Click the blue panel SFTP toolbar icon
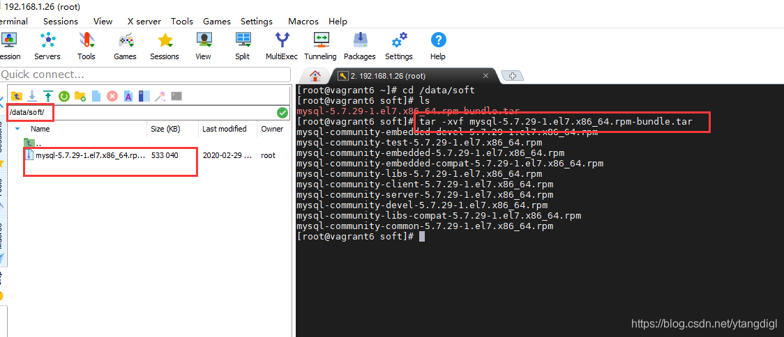 pyautogui.click(x=144, y=96)
